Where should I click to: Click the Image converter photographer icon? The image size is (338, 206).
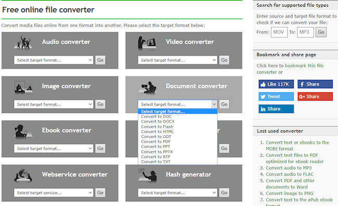23,87
